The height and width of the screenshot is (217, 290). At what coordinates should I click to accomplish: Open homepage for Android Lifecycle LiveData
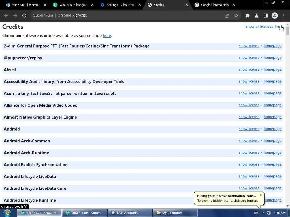pyautogui.click(x=272, y=176)
